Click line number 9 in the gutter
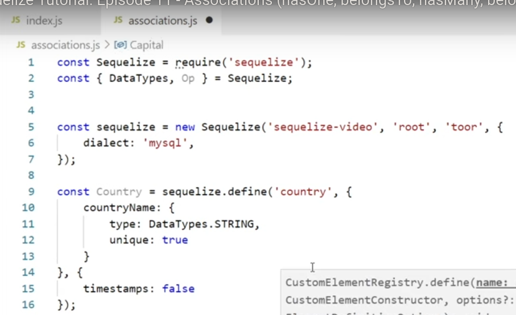 31,191
